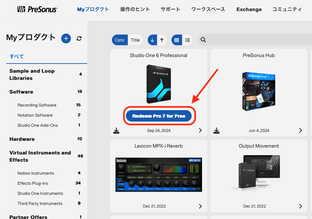
Task: Click PreSonus Hub box thumbnail
Action: point(259,92)
